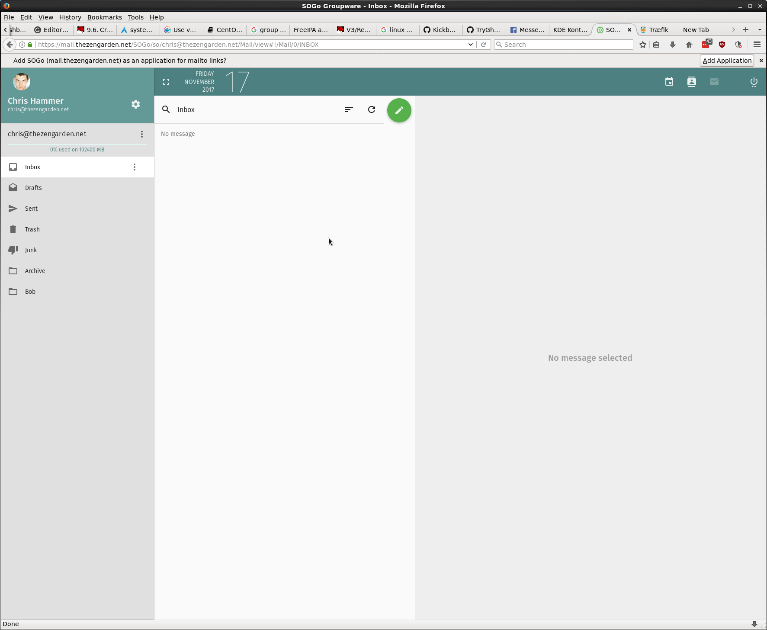Click Chris Hammer avatar picture
Viewport: 767px width, 630px height.
pyautogui.click(x=22, y=81)
